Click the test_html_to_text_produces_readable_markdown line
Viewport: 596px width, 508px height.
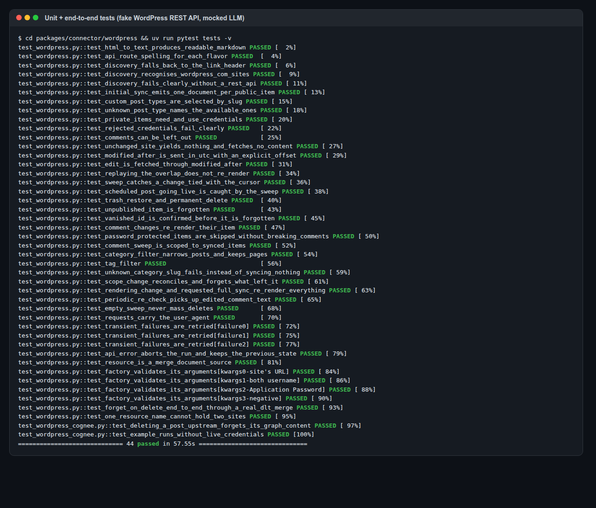click(x=157, y=47)
